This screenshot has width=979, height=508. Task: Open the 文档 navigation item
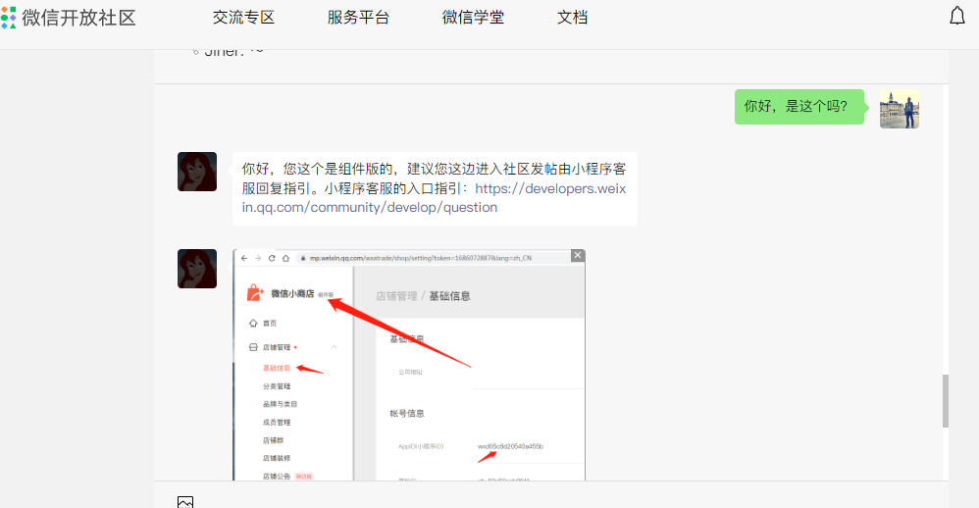[573, 18]
